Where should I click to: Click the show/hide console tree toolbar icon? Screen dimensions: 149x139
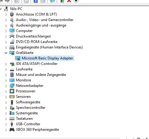click(17, 1)
